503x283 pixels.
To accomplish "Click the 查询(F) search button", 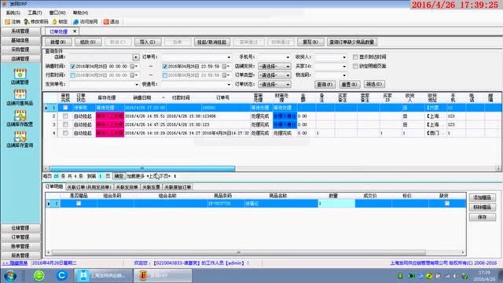I will (x=325, y=84).
